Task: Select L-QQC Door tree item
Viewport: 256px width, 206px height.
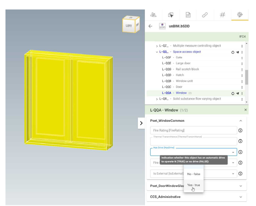Action: pos(172,87)
